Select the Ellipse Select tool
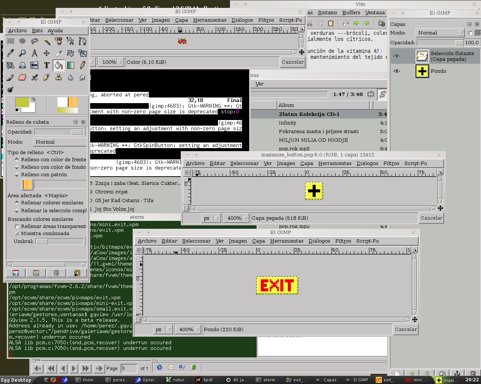Viewport: 481px width, 384px height. coord(23,41)
